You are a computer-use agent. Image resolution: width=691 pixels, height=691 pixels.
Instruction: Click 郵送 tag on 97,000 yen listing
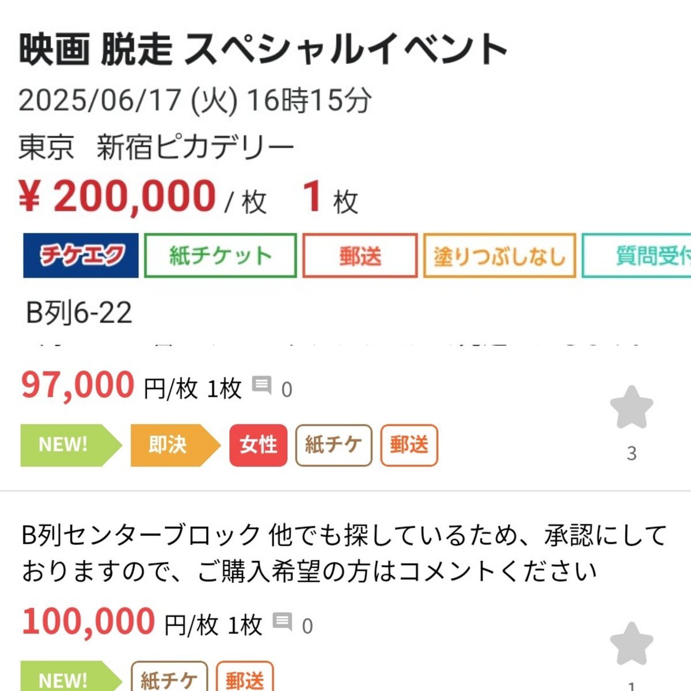409,445
